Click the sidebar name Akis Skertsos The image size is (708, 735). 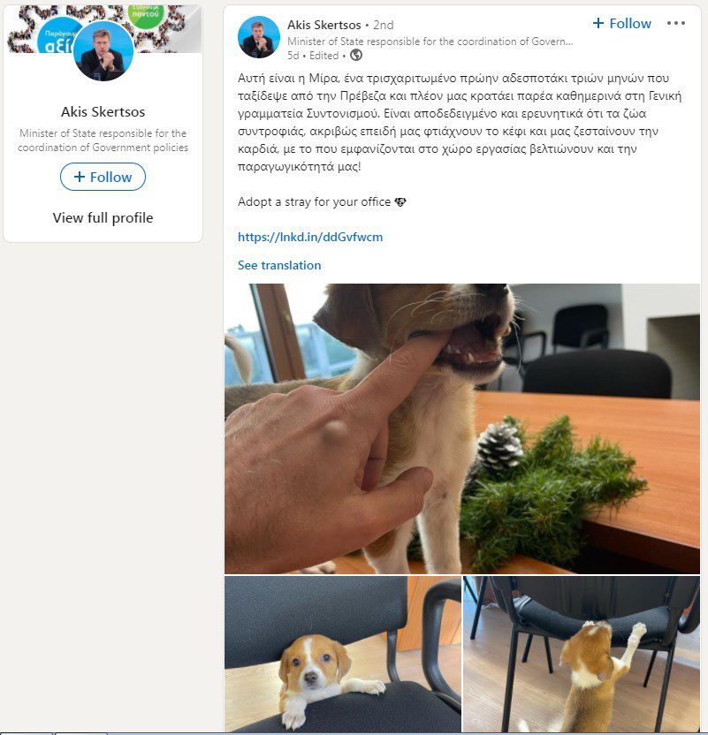coord(103,111)
